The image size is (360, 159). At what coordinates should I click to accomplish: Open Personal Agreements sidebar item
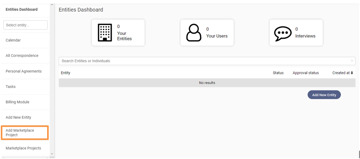pos(23,71)
